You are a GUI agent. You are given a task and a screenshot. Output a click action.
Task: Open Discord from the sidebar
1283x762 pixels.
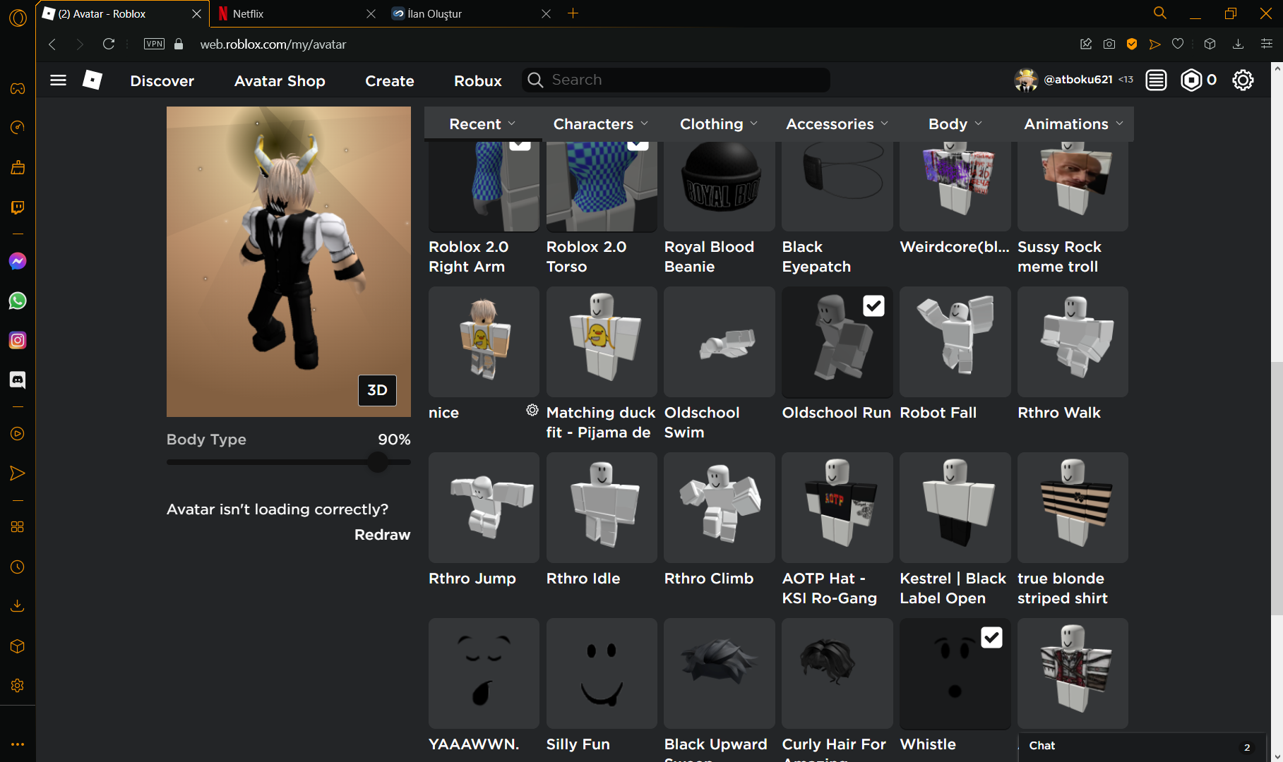pyautogui.click(x=17, y=380)
